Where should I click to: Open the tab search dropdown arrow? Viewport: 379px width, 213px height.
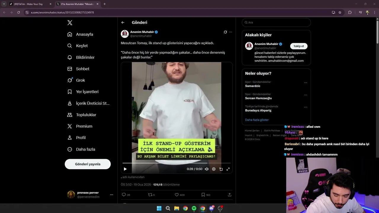4,4
